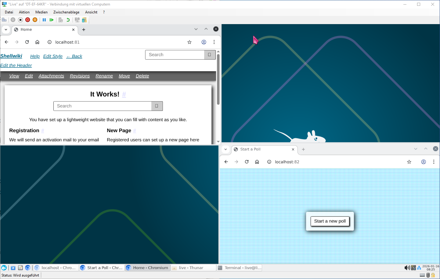The width and height of the screenshot is (440, 279).
Task: Bookmark localhost:81 with the star icon
Action: [189, 42]
